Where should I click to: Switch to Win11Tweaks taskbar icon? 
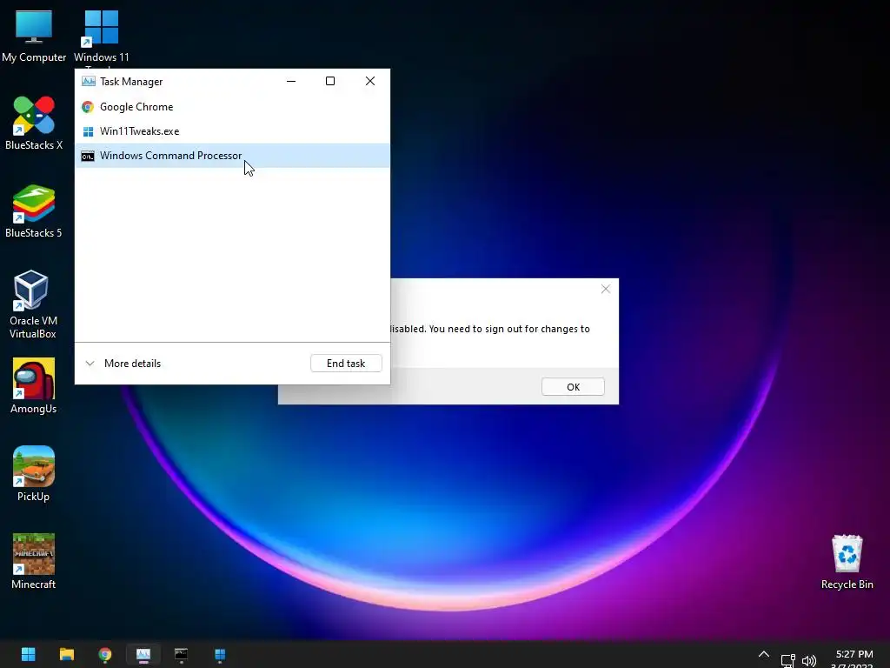coord(220,654)
